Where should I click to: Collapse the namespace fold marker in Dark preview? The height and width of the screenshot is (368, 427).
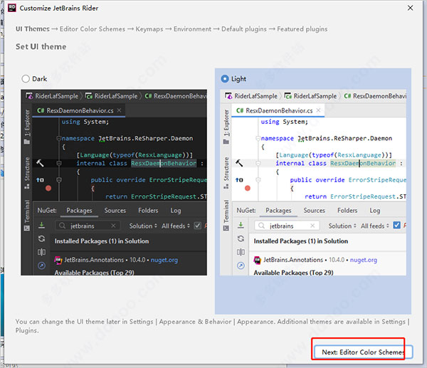coord(59,138)
